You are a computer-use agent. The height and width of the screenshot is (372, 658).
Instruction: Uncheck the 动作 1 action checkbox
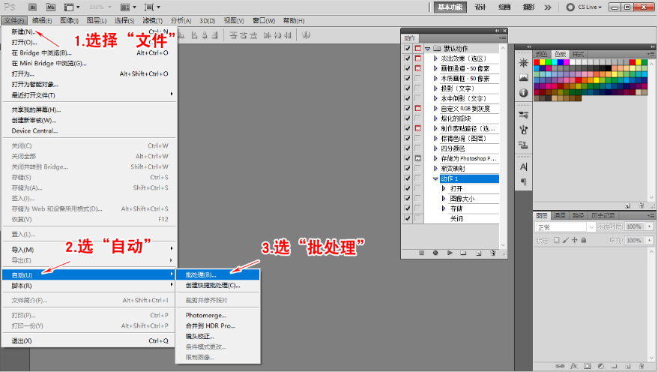[407, 178]
